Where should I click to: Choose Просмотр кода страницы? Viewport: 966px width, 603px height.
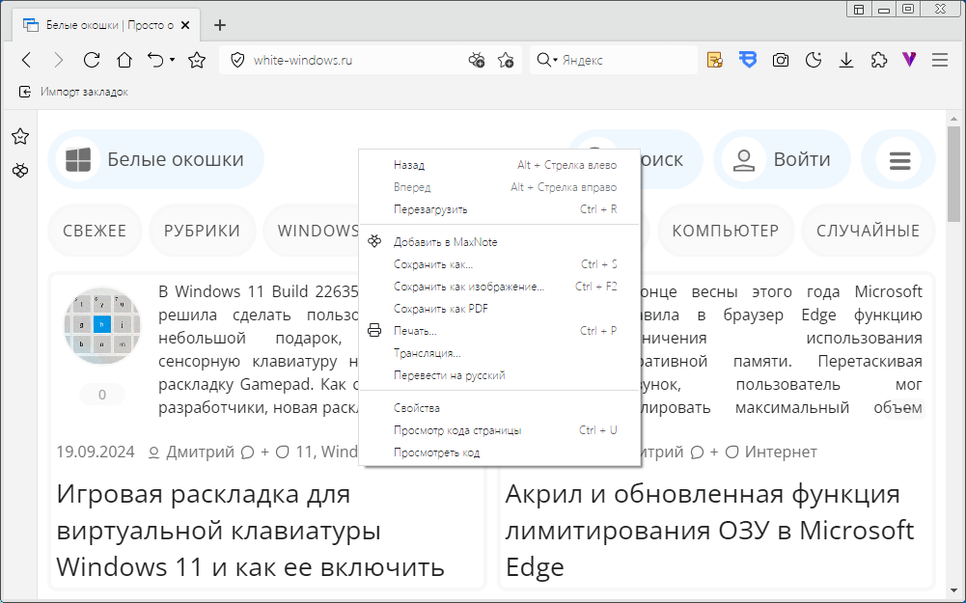click(500, 430)
